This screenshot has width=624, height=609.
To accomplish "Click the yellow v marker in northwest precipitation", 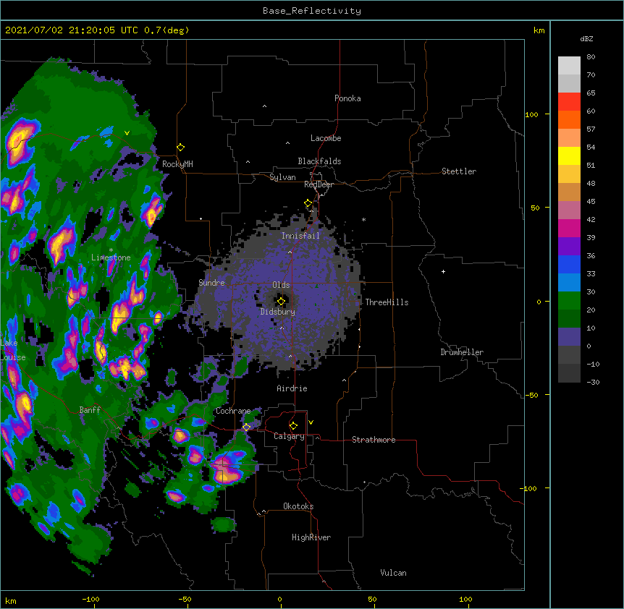I will point(127,133).
